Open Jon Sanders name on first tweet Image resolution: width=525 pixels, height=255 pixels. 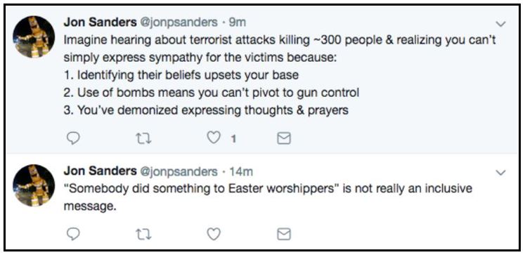pos(100,22)
